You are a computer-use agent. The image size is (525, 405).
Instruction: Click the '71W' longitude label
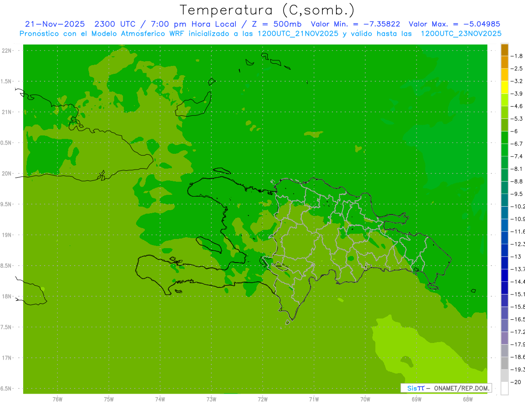click(x=314, y=399)
